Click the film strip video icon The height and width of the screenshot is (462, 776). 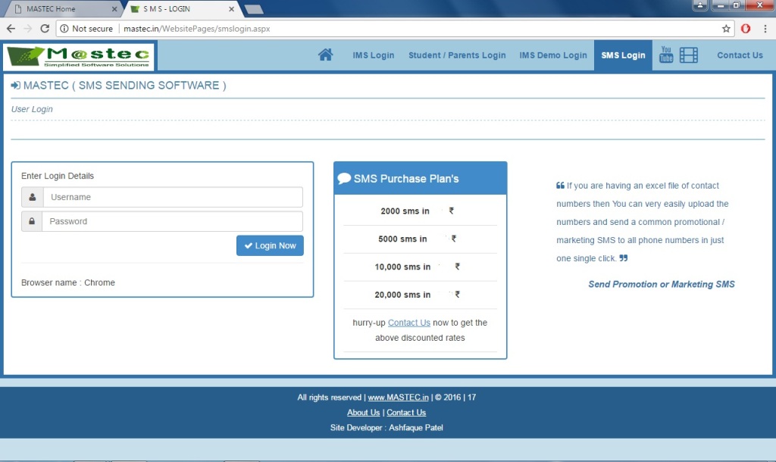pos(688,55)
